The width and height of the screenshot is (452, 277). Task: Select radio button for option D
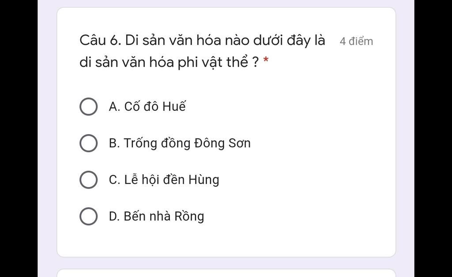tap(88, 216)
